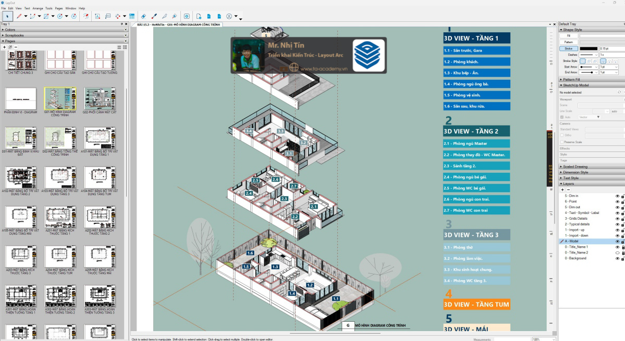This screenshot has height=341, width=625.
Task: Insert a Table with table tool
Action: 132,16
